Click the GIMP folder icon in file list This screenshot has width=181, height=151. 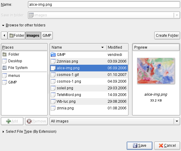pos(53,55)
